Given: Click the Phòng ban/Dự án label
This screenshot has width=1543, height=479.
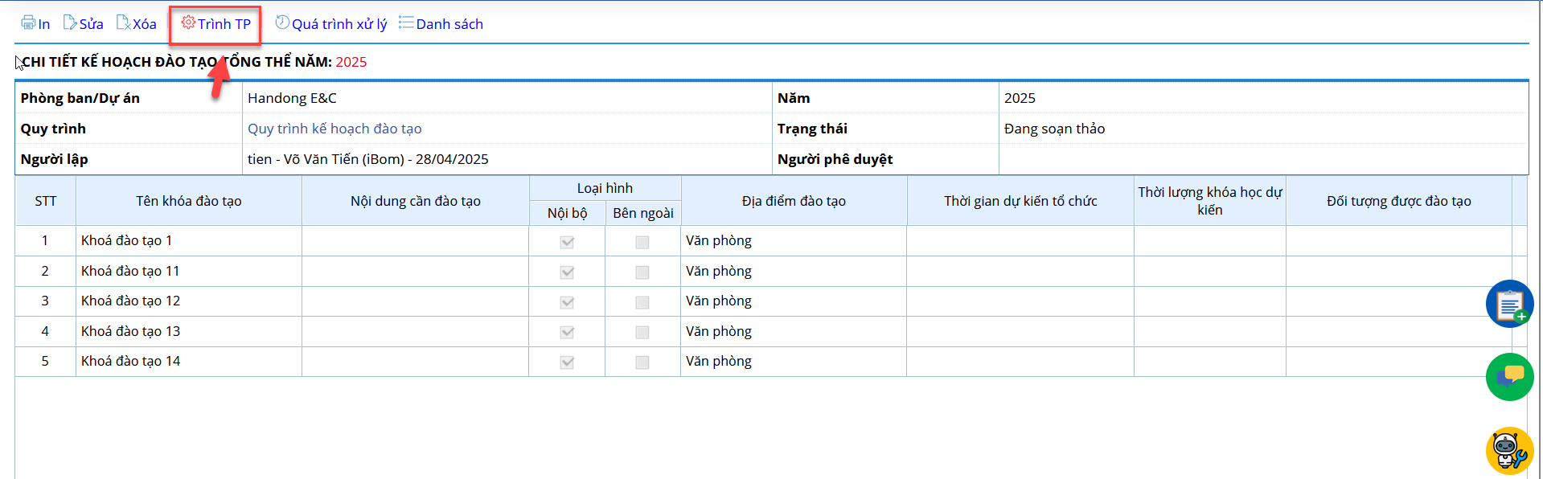Looking at the screenshot, I should click(x=80, y=98).
